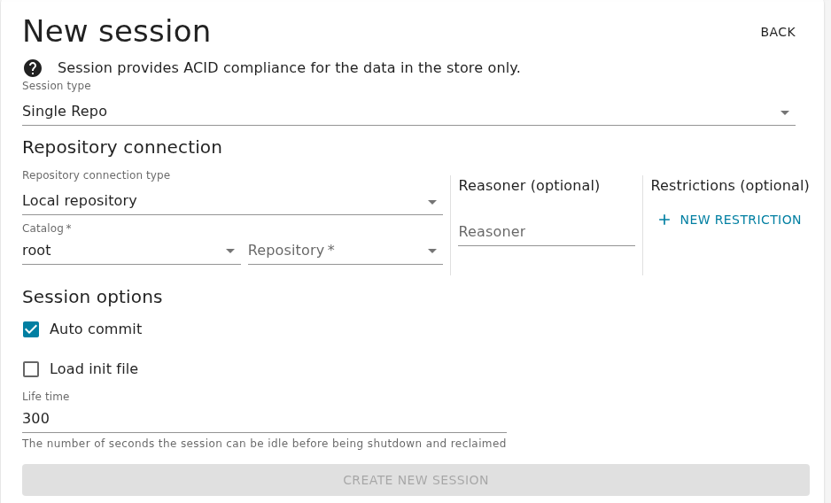The image size is (831, 503).
Task: Click the Repository connection type arrow icon
Action: (432, 202)
